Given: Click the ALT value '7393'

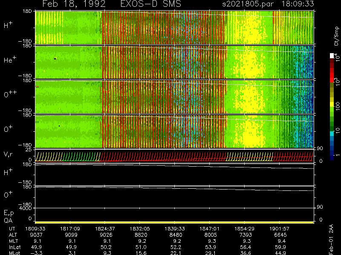Looking at the screenshot, I should (246, 235).
